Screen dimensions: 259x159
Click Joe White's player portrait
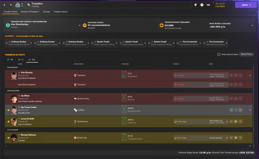coord(14,99)
